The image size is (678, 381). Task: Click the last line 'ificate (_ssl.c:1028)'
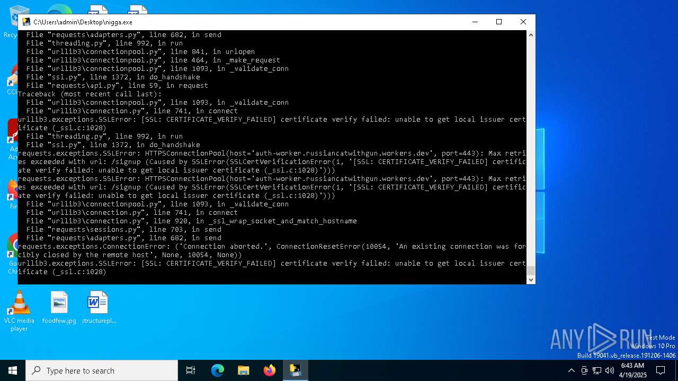click(x=62, y=271)
